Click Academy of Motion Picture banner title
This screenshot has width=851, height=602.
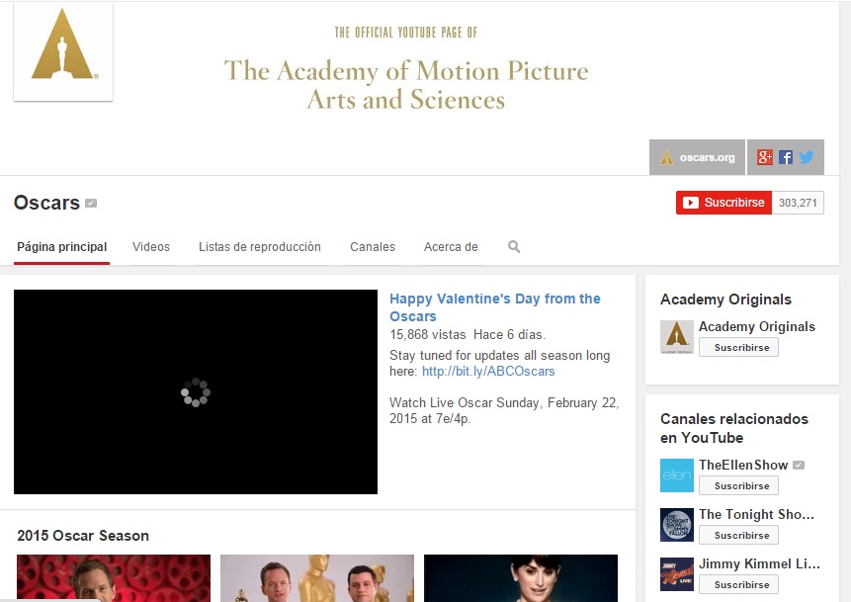click(x=406, y=85)
